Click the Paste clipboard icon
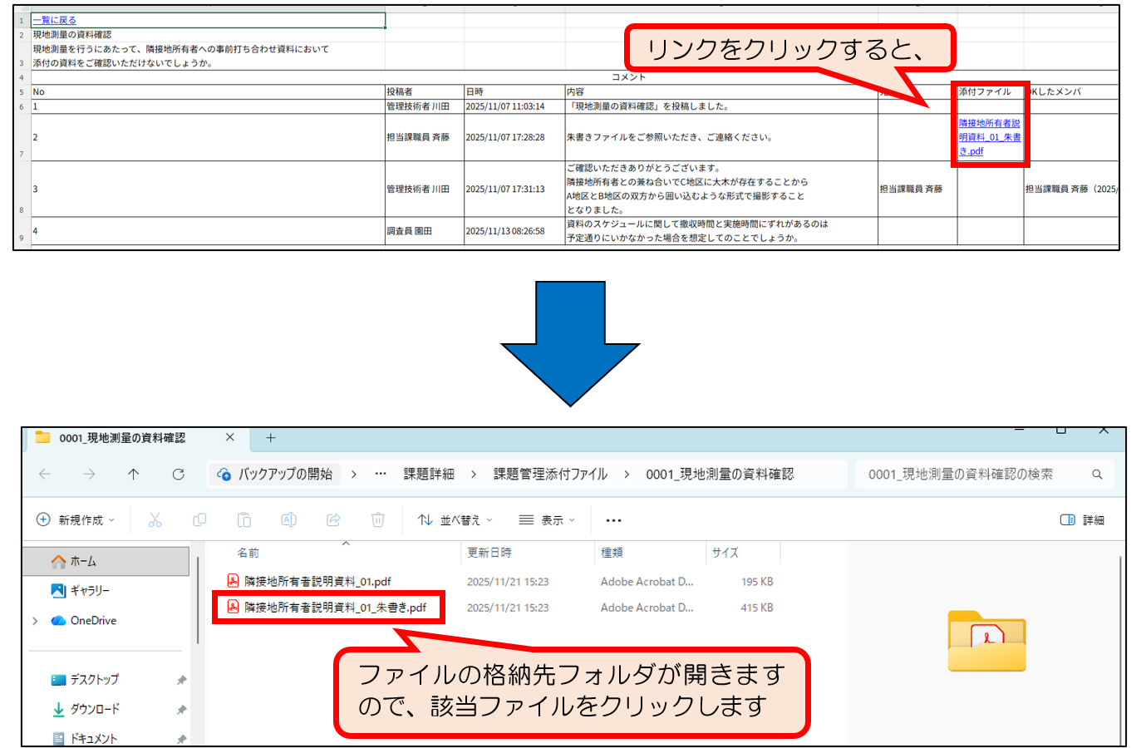The width and height of the screenshot is (1136, 748). [x=243, y=520]
